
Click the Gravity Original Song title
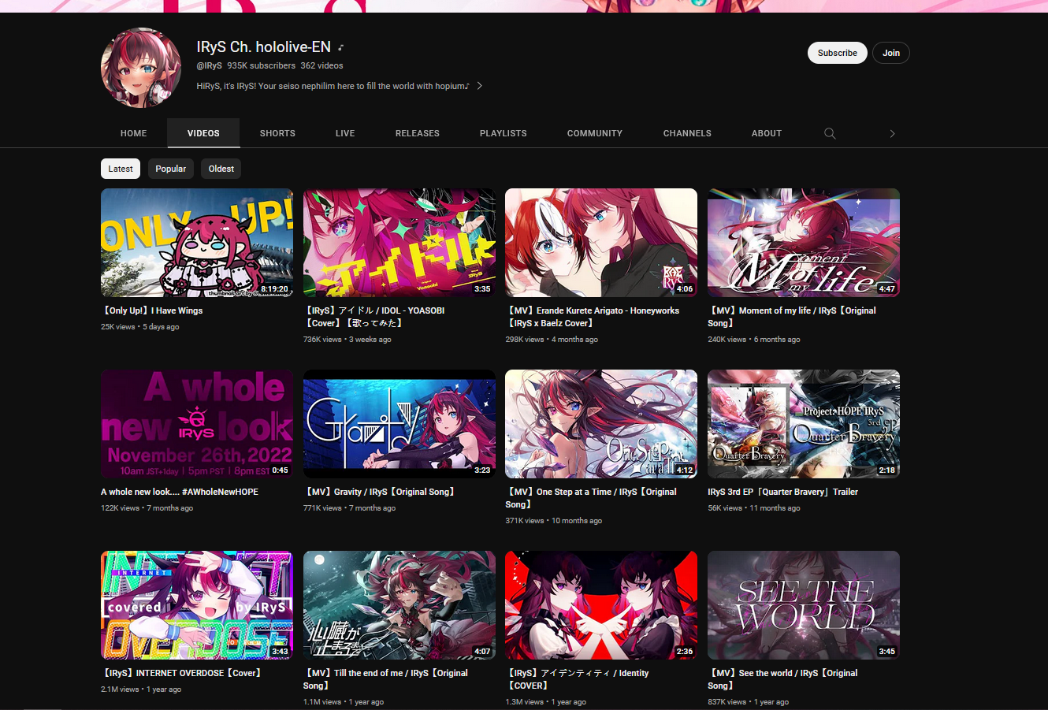[x=379, y=492]
